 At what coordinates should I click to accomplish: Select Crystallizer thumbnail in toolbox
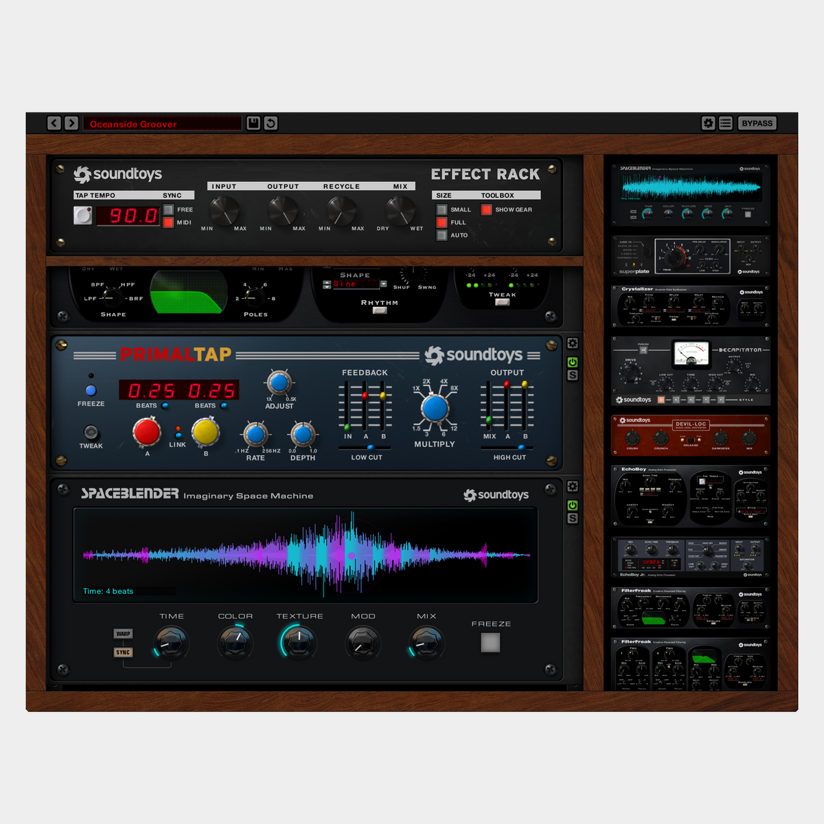[690, 306]
